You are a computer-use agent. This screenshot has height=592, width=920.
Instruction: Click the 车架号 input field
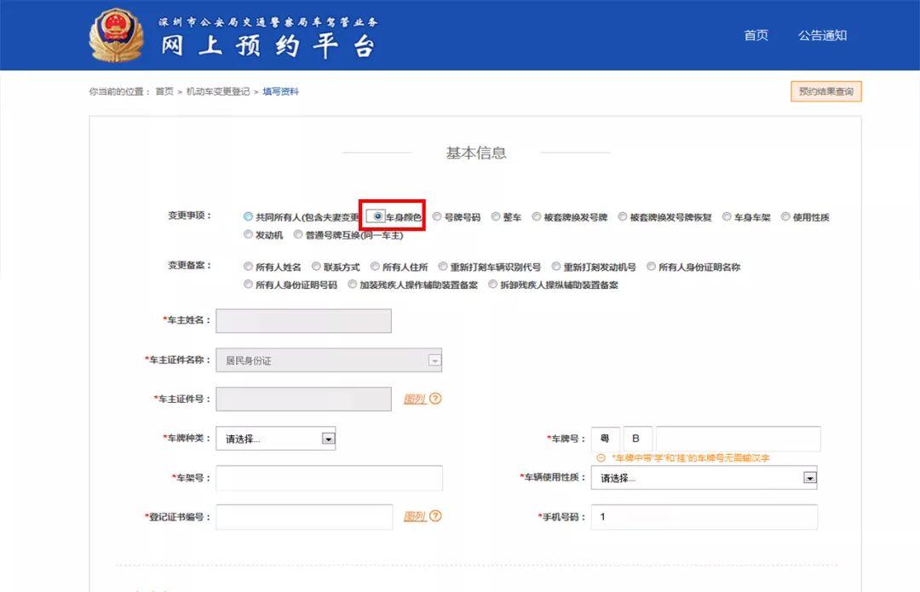pyautogui.click(x=329, y=478)
